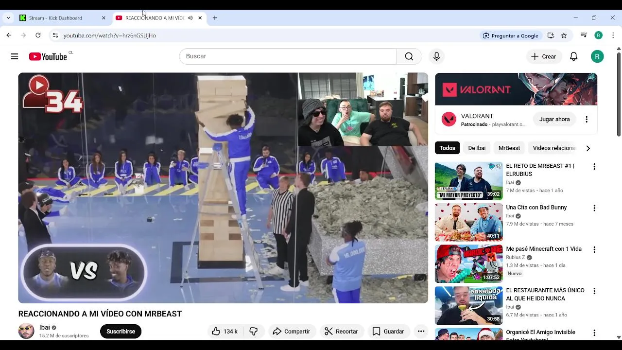Image resolution: width=622 pixels, height=350 pixels.
Task: Open Me pasé Minecraft con 1 Vida thumbnail
Action: coord(468,264)
